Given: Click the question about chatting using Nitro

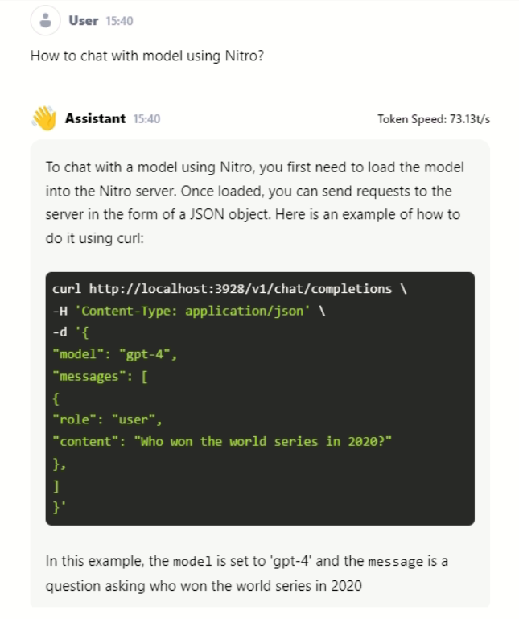Looking at the screenshot, I should pos(147,56).
